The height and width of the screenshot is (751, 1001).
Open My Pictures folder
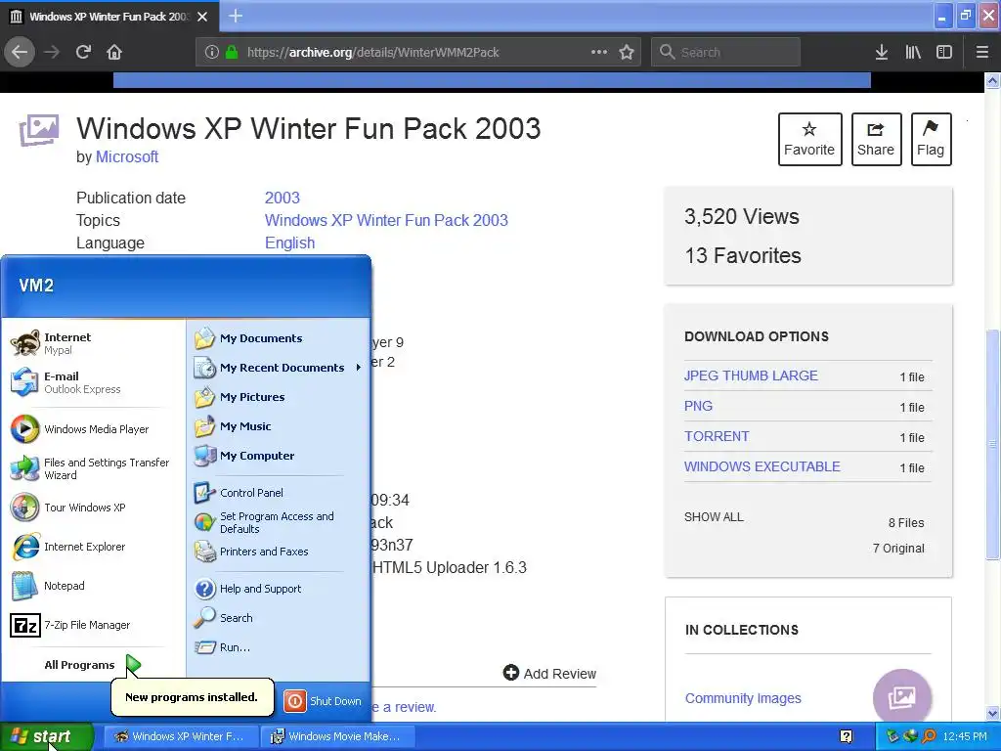coord(278,397)
